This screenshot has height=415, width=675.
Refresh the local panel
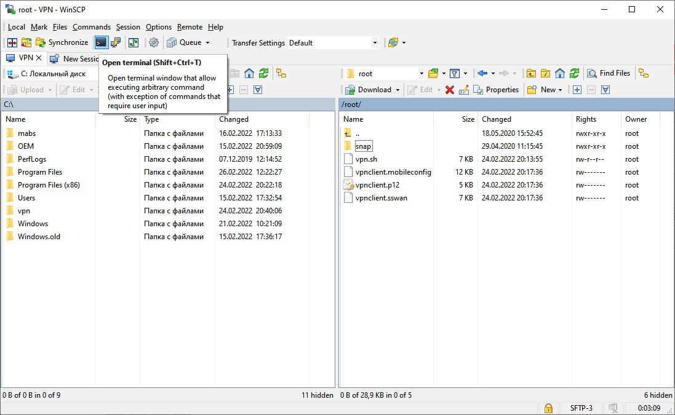pos(263,74)
